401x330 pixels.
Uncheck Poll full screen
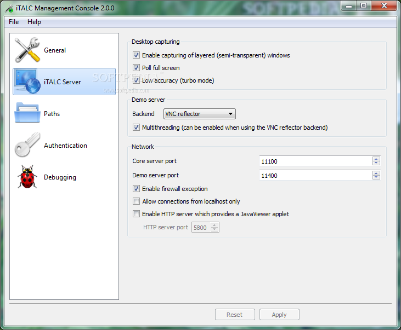136,68
